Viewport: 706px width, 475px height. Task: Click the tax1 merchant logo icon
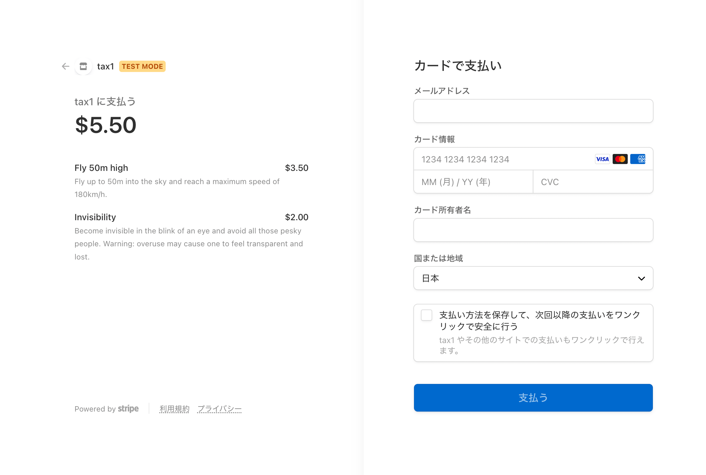click(83, 66)
